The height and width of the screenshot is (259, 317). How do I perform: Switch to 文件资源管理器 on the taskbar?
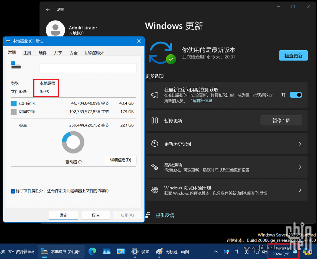(x=17, y=252)
